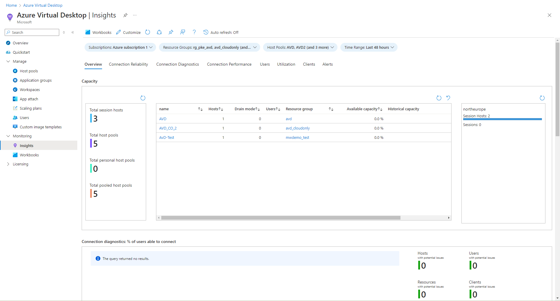Collapse the left sidebar menu

click(x=73, y=32)
